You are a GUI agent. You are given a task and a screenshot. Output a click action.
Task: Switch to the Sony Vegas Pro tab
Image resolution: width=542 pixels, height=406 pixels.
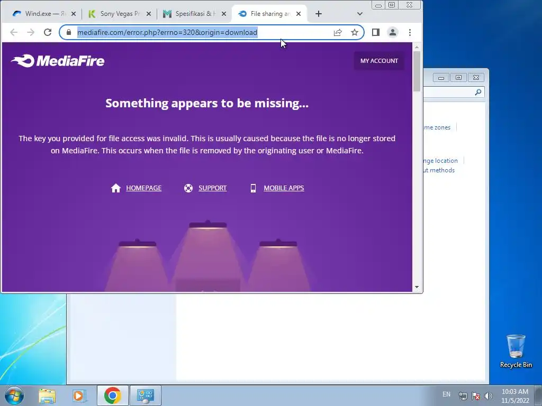(x=117, y=14)
